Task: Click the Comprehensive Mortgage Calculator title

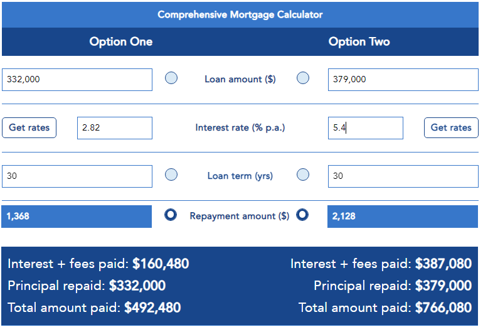Action: click(x=240, y=14)
